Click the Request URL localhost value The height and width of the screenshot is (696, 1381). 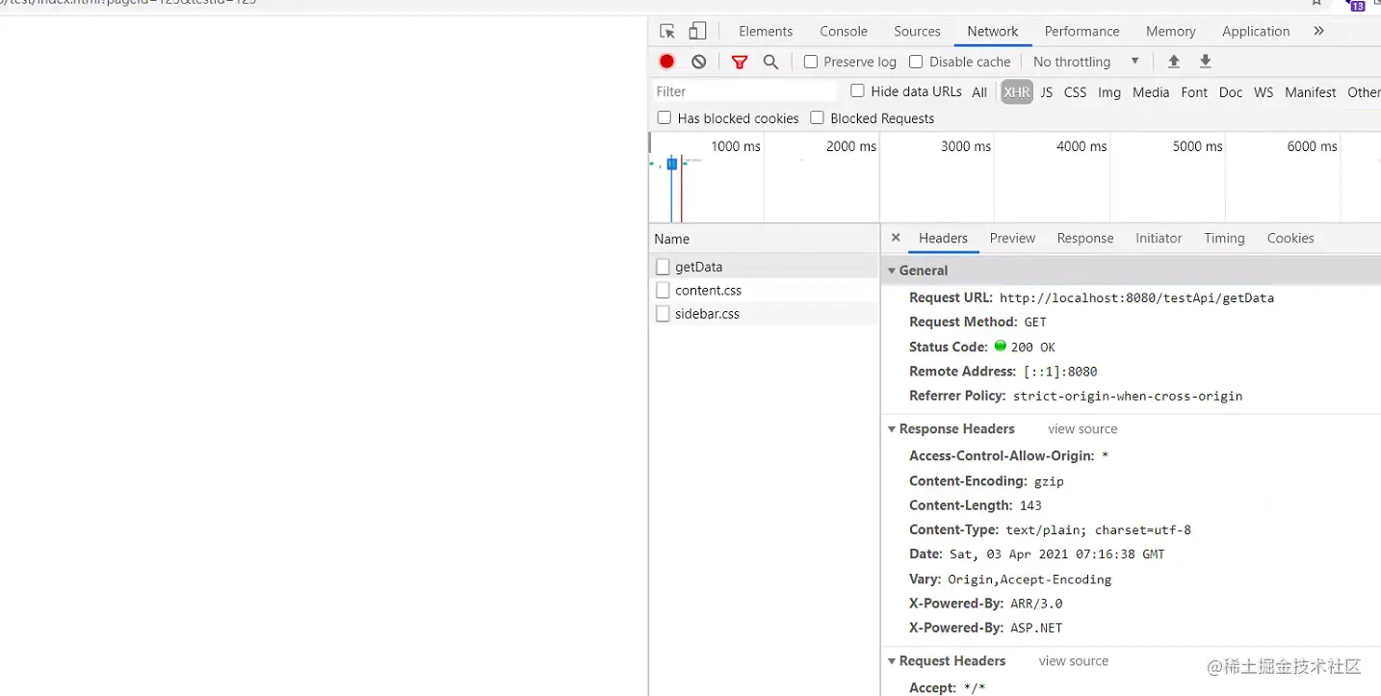coord(1136,298)
